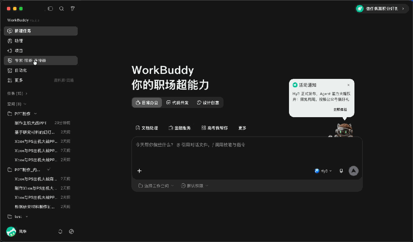Open the 选择工作空间 dropdown
This screenshot has height=242, width=413.
tap(156, 186)
